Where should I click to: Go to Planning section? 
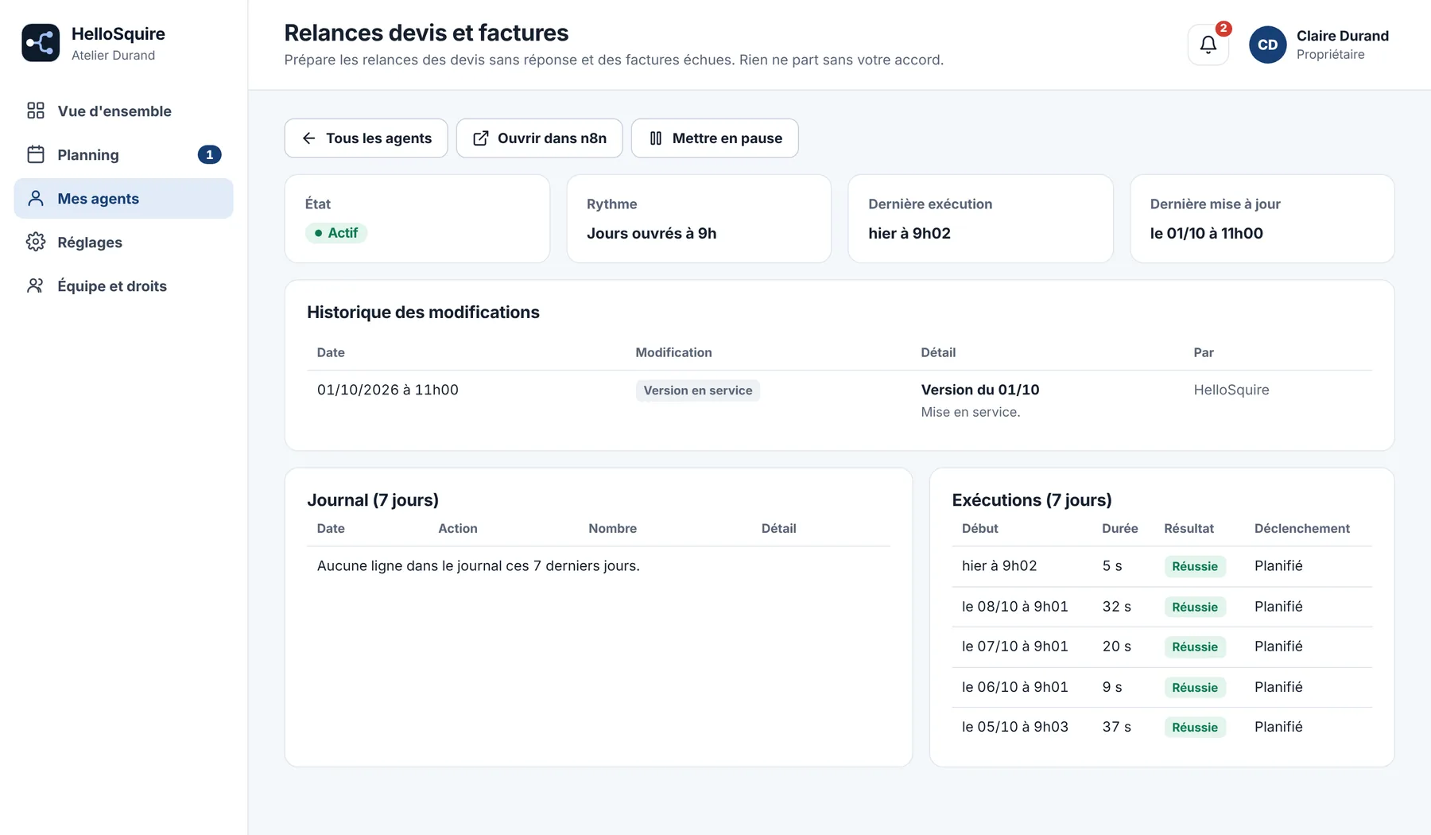pyautogui.click(x=123, y=154)
